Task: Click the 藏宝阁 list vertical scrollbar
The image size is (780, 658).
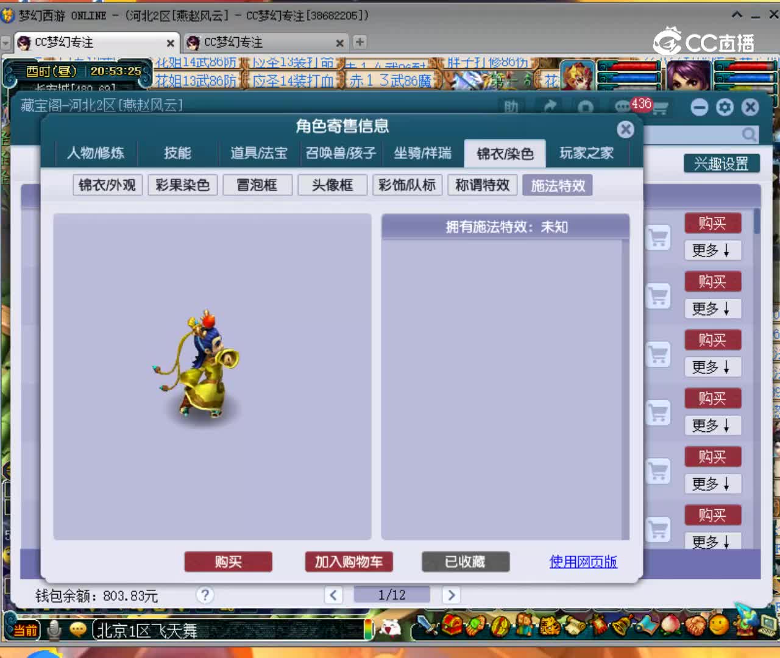Action: coord(757,222)
